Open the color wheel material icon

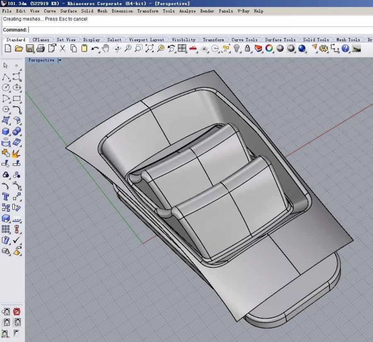coord(269,49)
